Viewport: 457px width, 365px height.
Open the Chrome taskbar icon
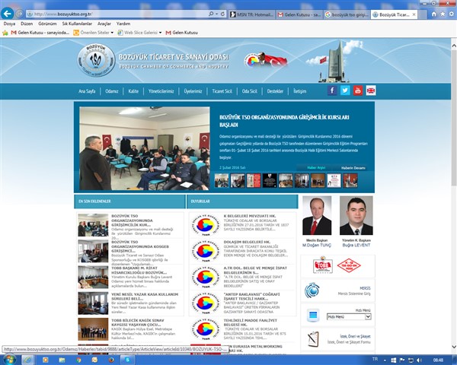pyautogui.click(x=78, y=360)
